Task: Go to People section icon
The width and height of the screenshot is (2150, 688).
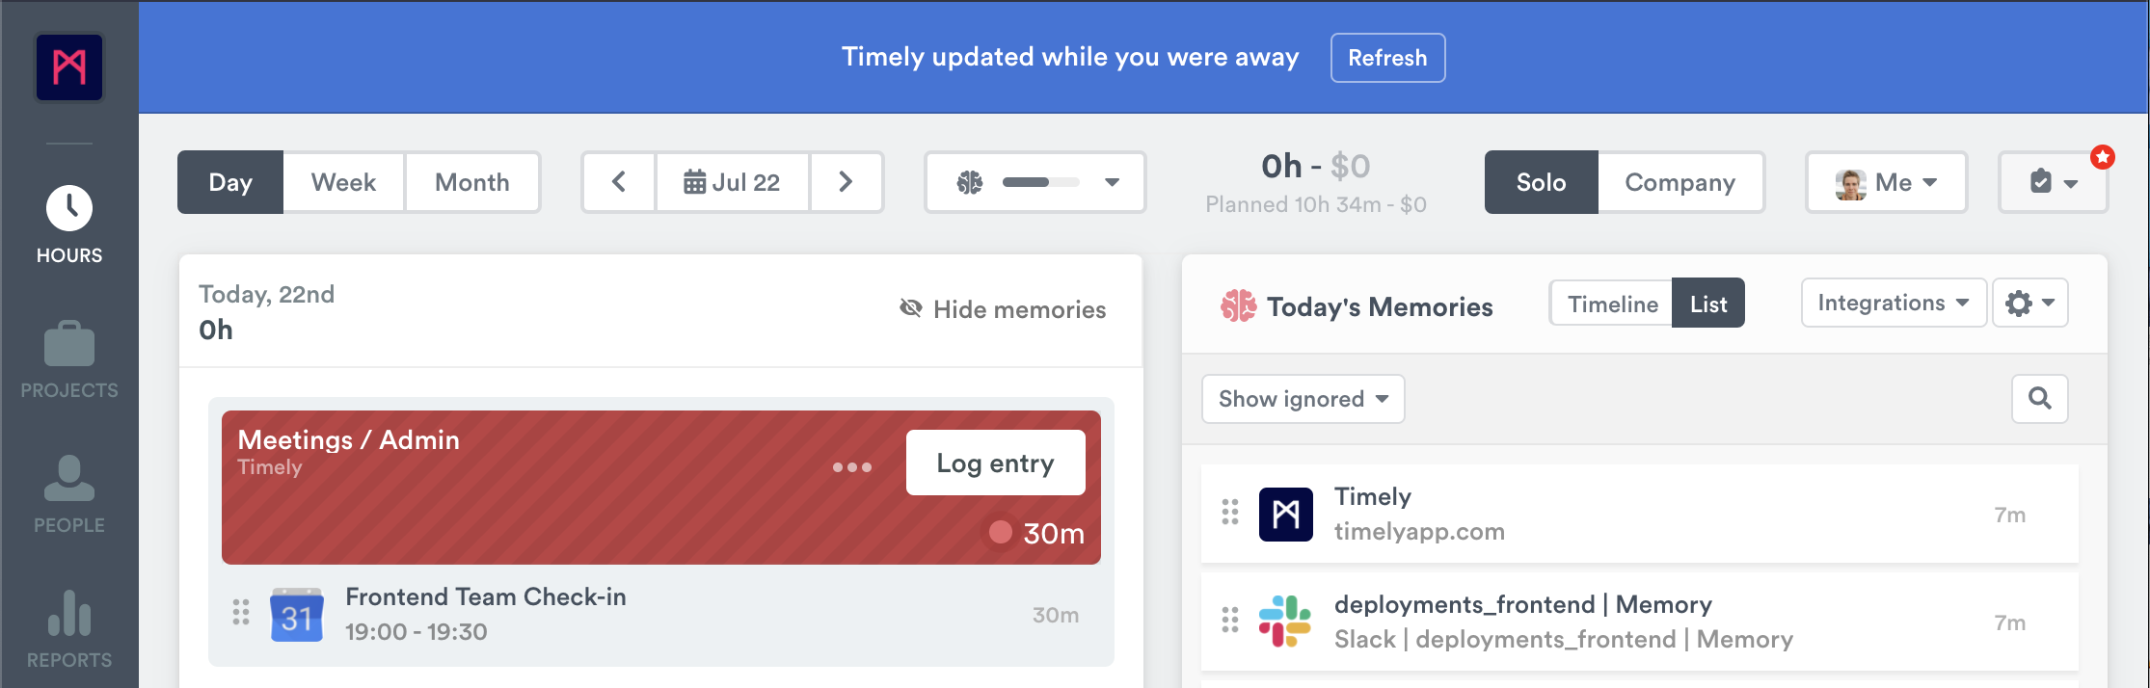Action: click(x=69, y=479)
